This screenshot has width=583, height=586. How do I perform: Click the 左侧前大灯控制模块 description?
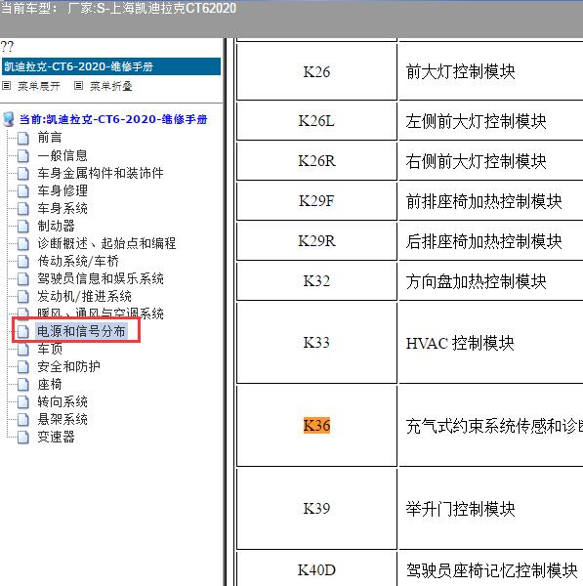pyautogui.click(x=477, y=121)
